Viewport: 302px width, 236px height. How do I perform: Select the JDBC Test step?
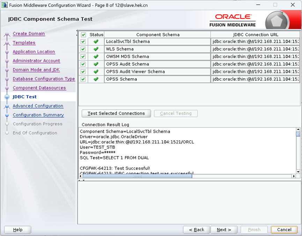[25, 97]
